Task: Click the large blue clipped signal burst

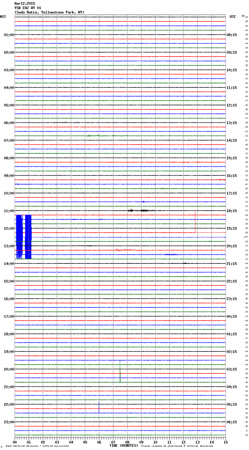Action: (x=23, y=236)
